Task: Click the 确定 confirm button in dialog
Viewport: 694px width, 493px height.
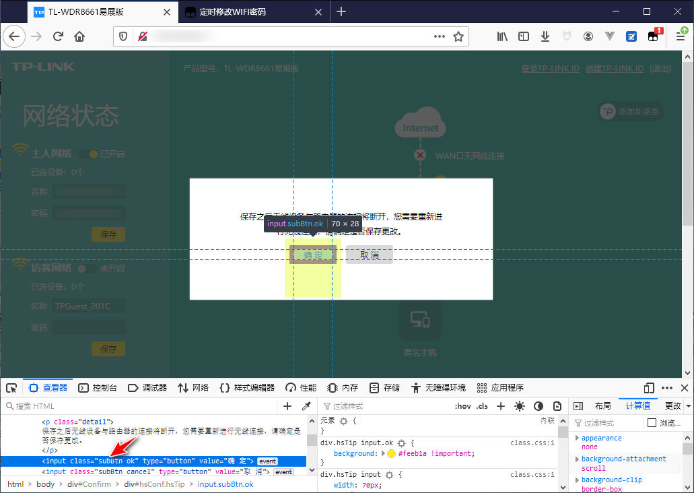Action: click(313, 255)
